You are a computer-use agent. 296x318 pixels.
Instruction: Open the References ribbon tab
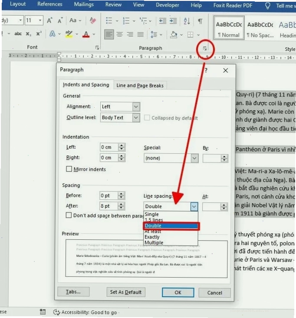pyautogui.click(x=49, y=4)
